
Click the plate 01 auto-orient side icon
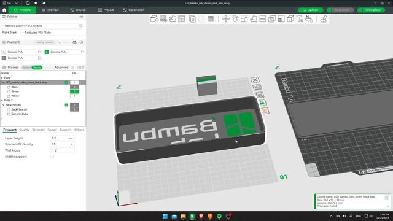click(x=257, y=87)
